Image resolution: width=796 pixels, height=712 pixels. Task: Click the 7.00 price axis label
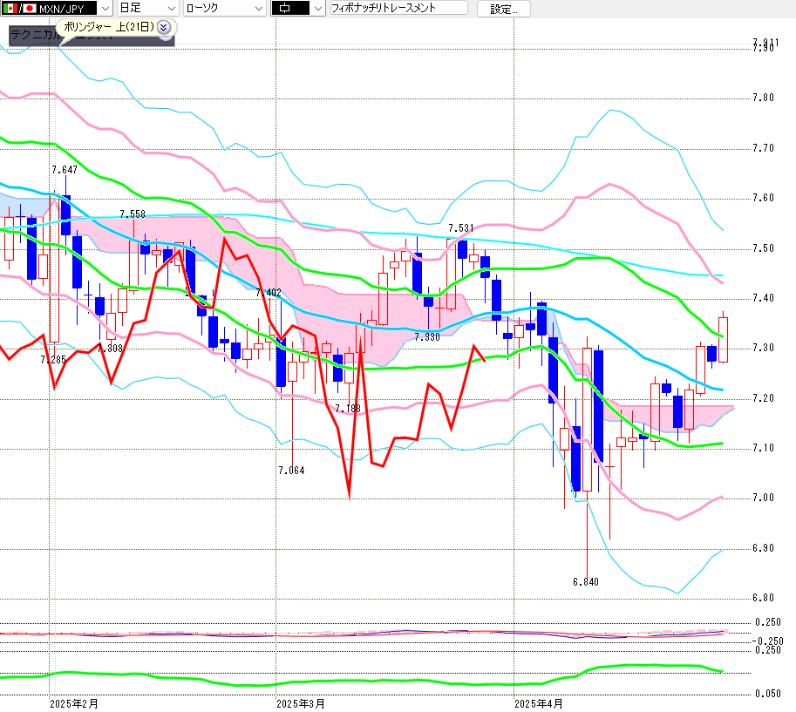pyautogui.click(x=764, y=498)
